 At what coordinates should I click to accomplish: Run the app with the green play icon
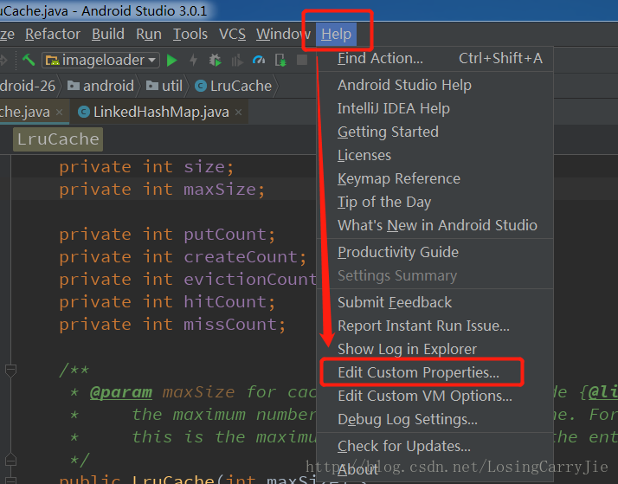(171, 60)
